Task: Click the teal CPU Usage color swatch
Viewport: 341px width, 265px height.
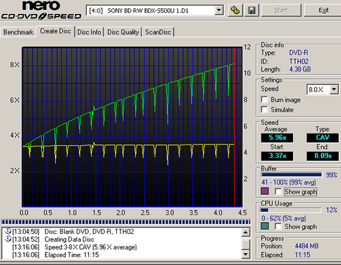Action: tap(264, 226)
